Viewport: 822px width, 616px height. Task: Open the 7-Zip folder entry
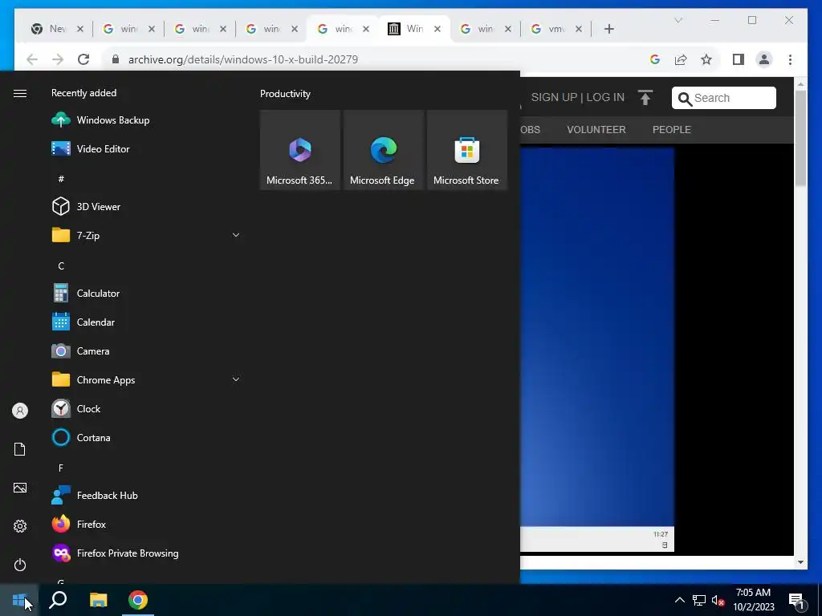point(147,235)
